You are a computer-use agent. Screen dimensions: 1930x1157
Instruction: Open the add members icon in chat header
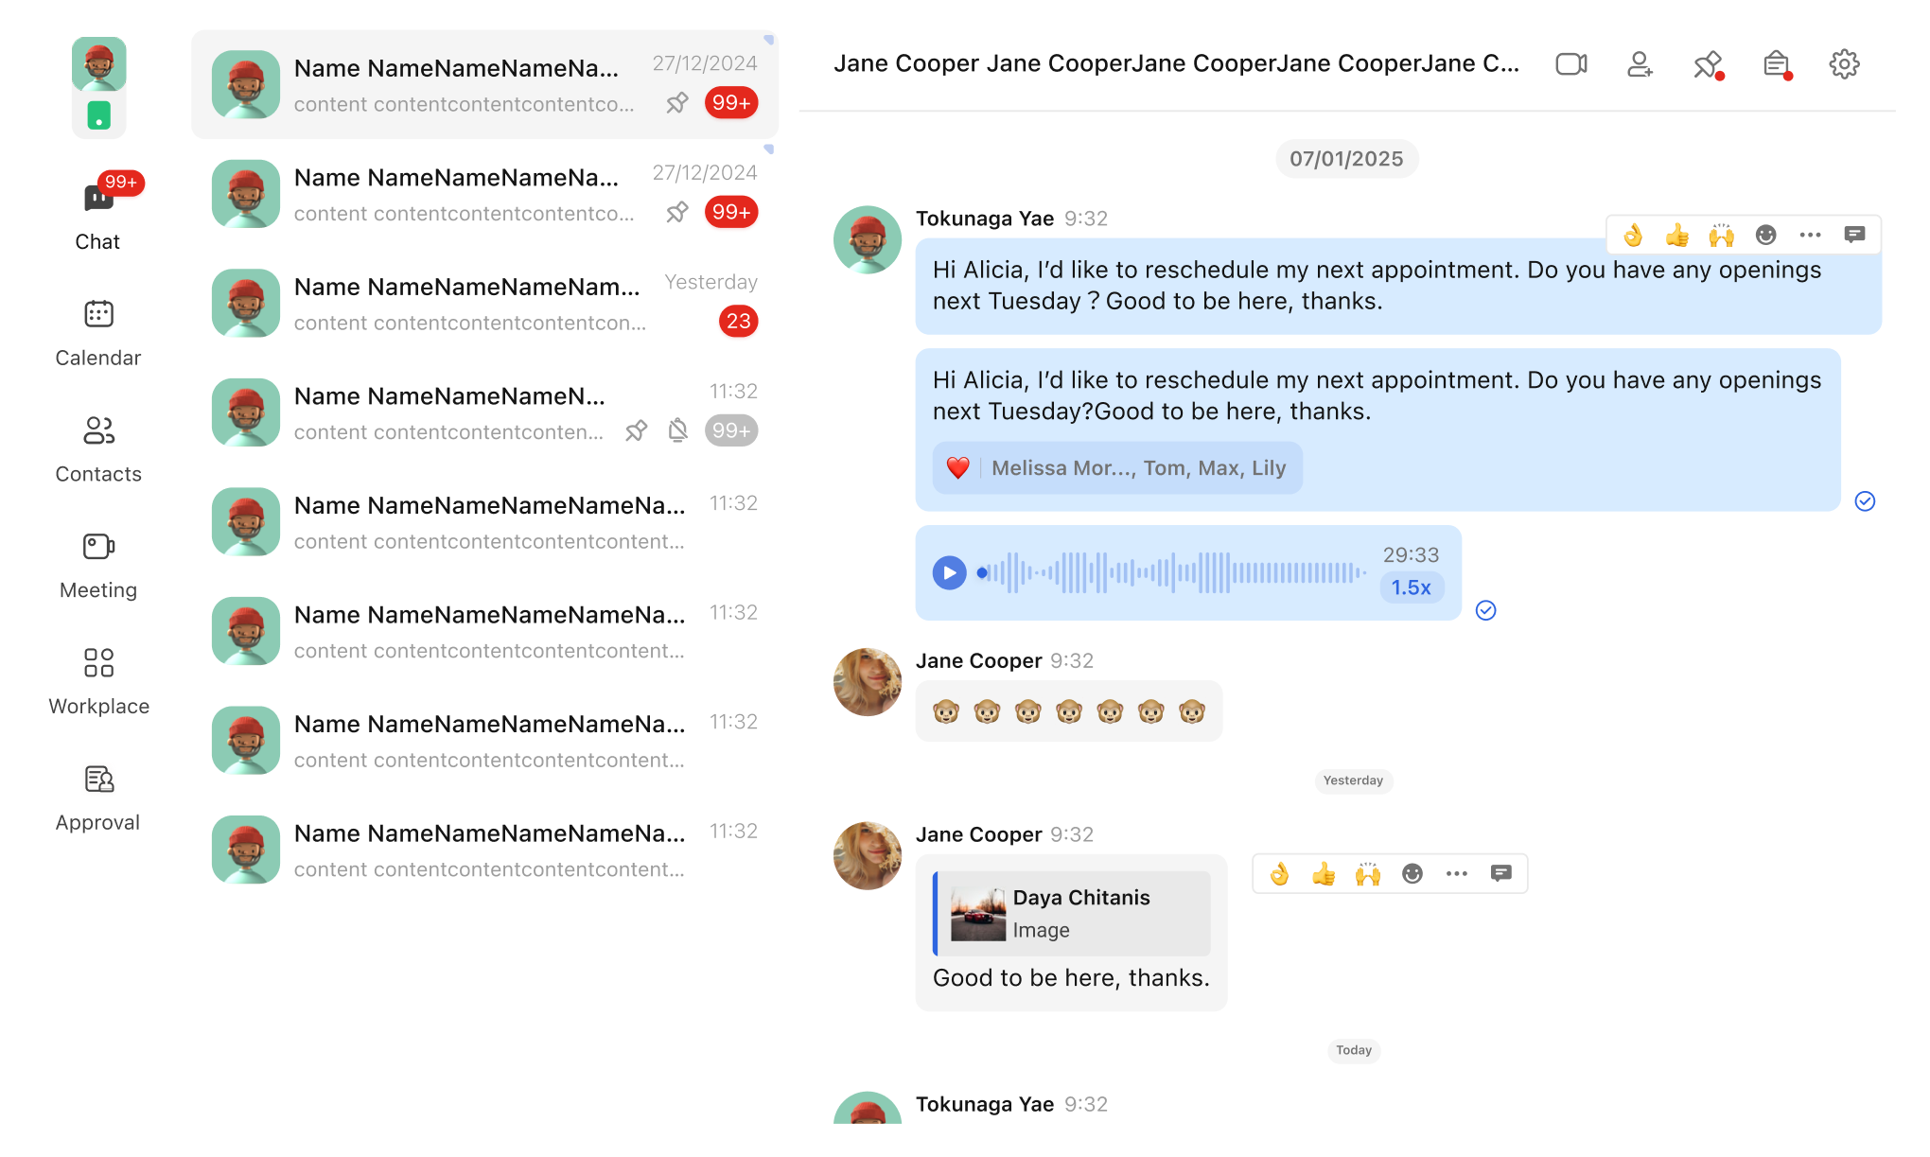click(1640, 63)
